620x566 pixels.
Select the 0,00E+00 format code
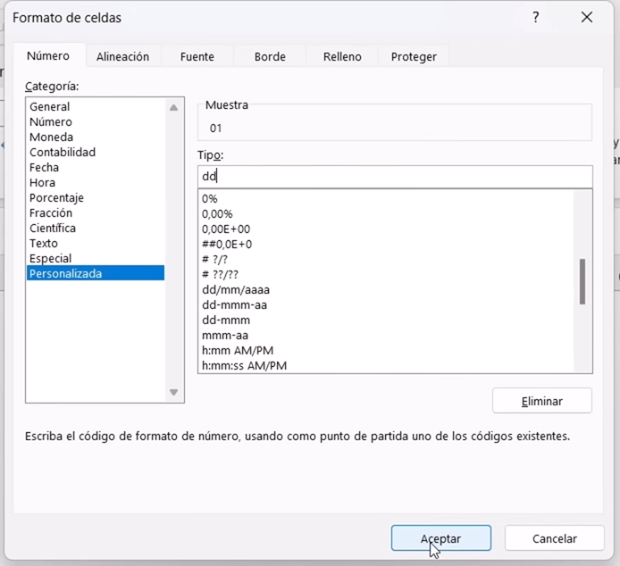(x=386, y=229)
